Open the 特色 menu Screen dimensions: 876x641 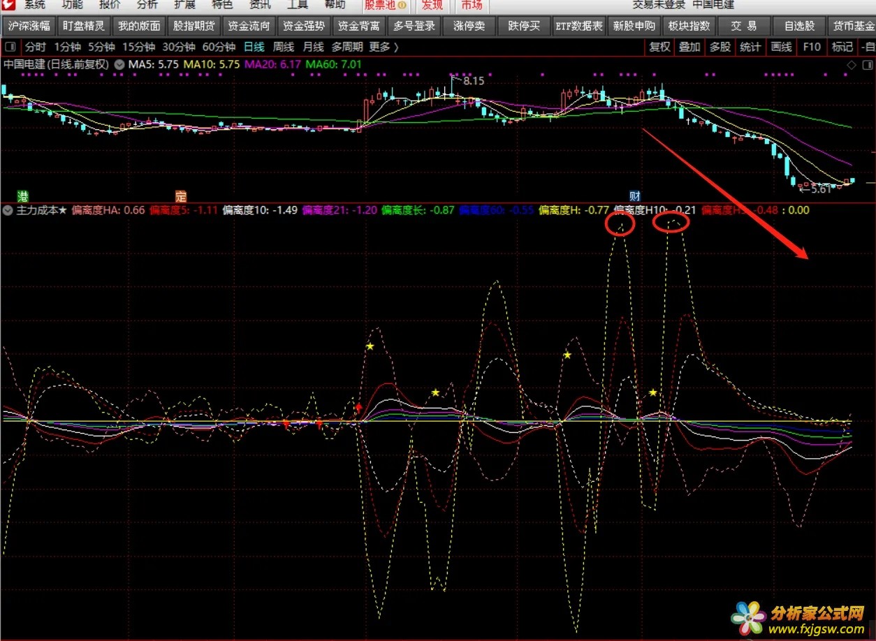[x=222, y=4]
